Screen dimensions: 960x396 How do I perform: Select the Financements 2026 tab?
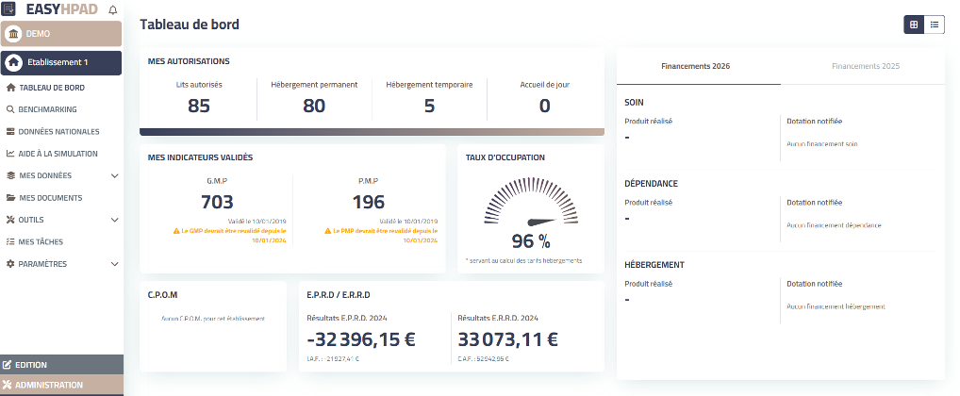coord(695,67)
